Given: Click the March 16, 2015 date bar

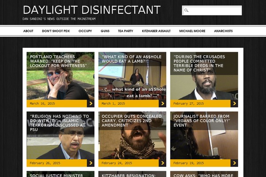Looking at the screenshot, I should click(57, 104).
